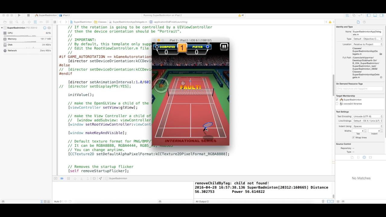Jump to next issue in editor
The image size is (386, 217).
pyautogui.click(x=333, y=22)
